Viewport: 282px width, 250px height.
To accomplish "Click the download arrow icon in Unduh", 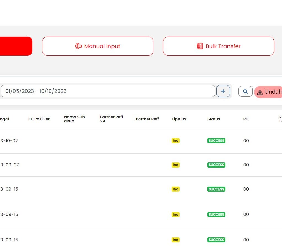I will (x=260, y=93).
